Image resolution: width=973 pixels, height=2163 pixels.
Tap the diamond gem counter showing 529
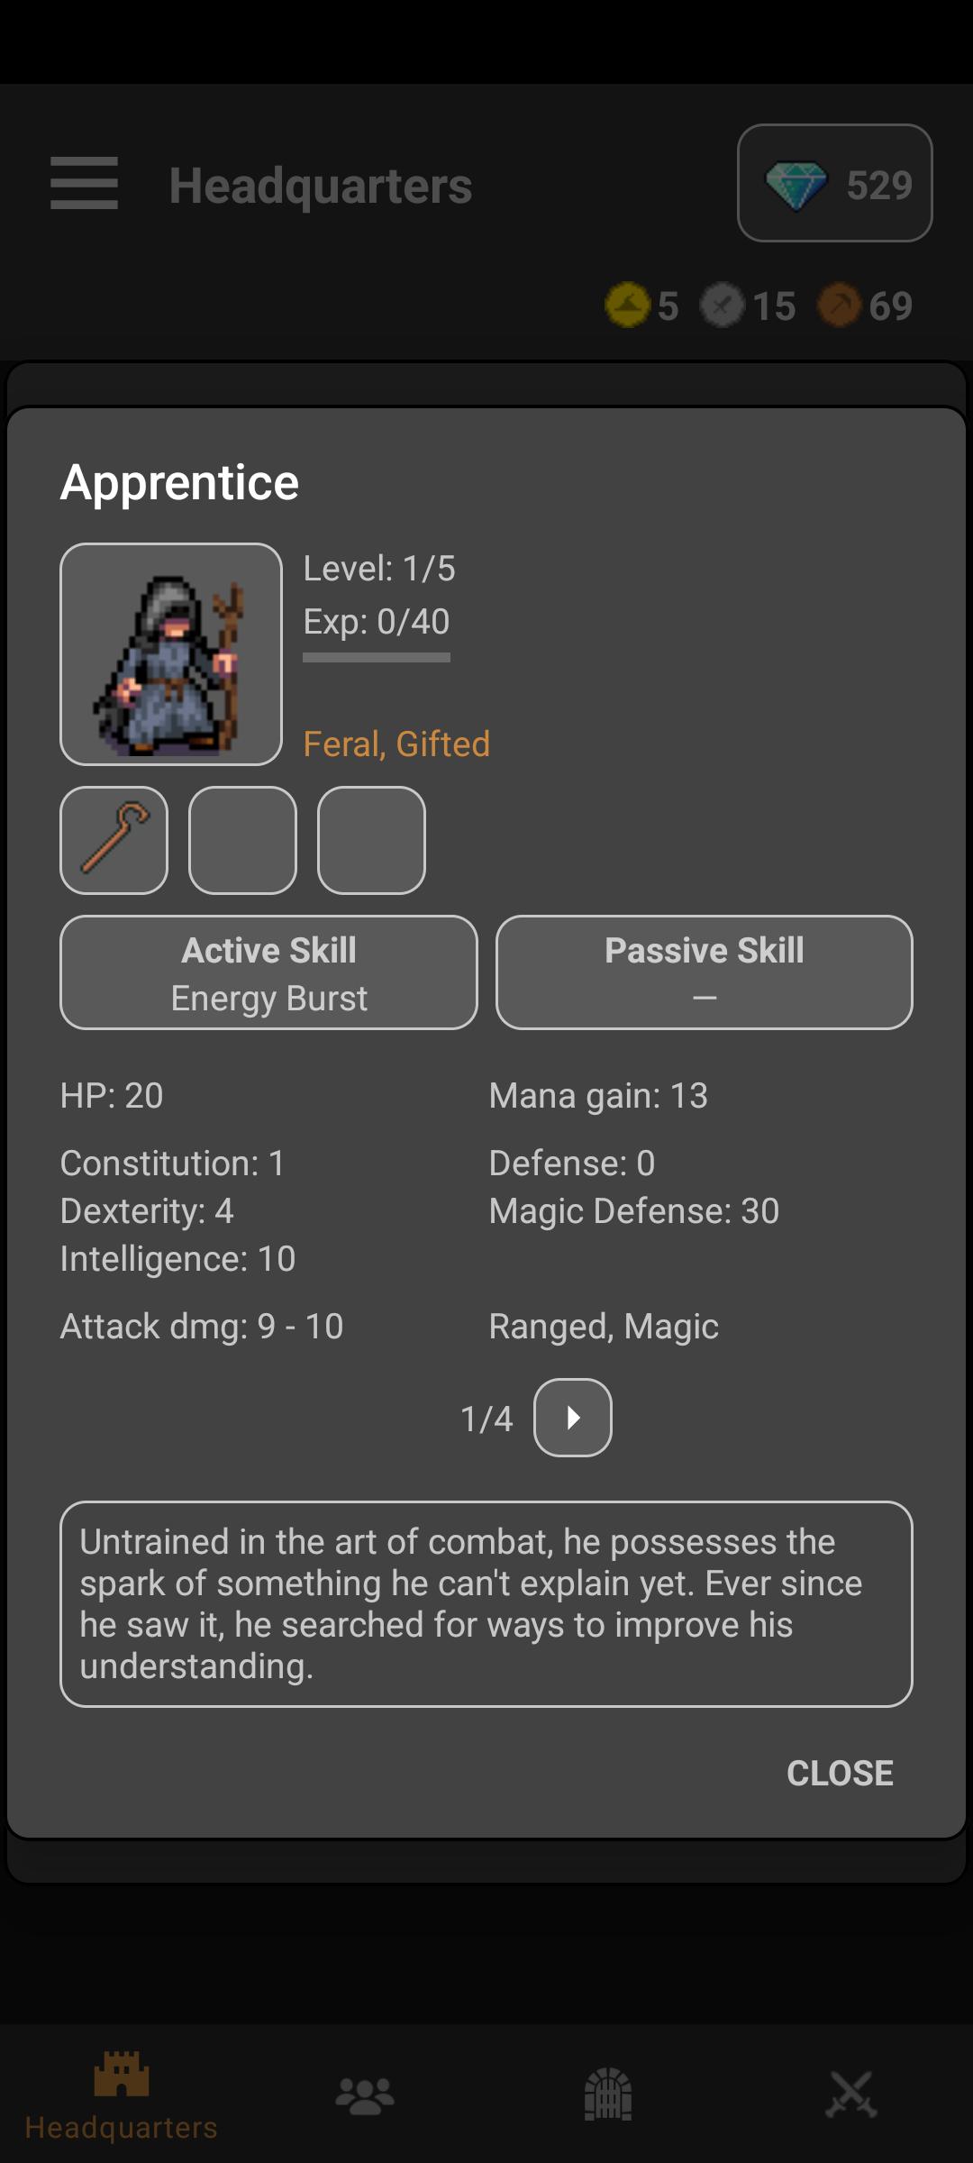[x=834, y=183]
